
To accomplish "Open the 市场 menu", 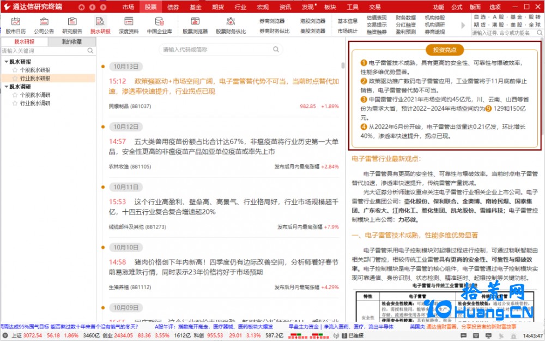I will pyautogui.click(x=128, y=7).
